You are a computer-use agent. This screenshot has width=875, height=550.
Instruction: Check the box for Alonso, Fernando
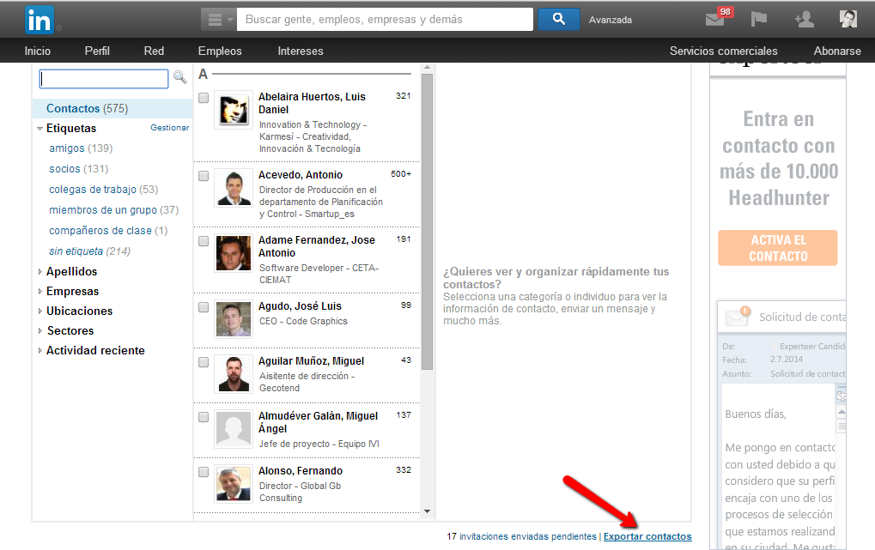tap(204, 472)
